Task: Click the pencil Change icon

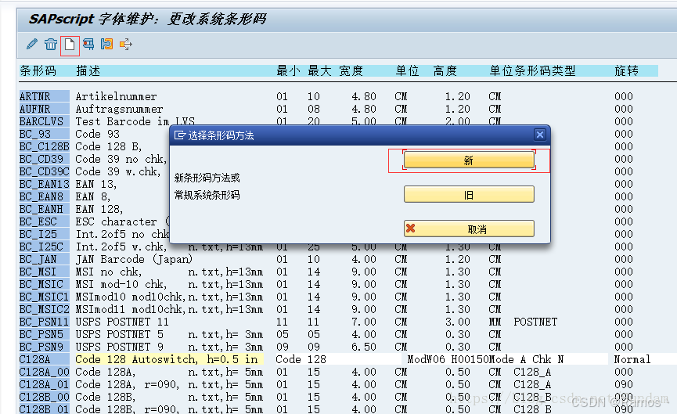Action: click(x=31, y=44)
